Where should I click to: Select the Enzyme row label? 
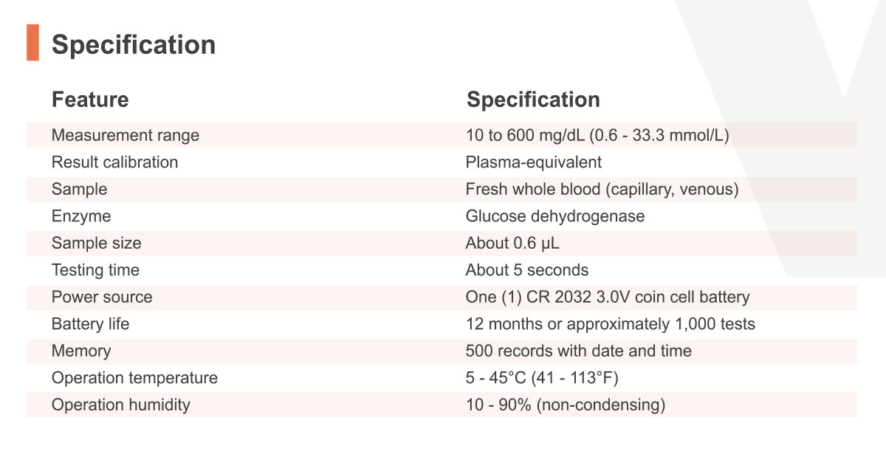(x=81, y=216)
